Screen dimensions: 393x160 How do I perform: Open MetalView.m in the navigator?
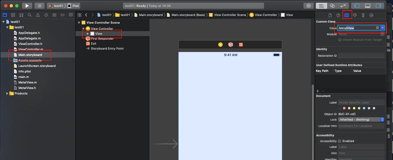(28, 82)
